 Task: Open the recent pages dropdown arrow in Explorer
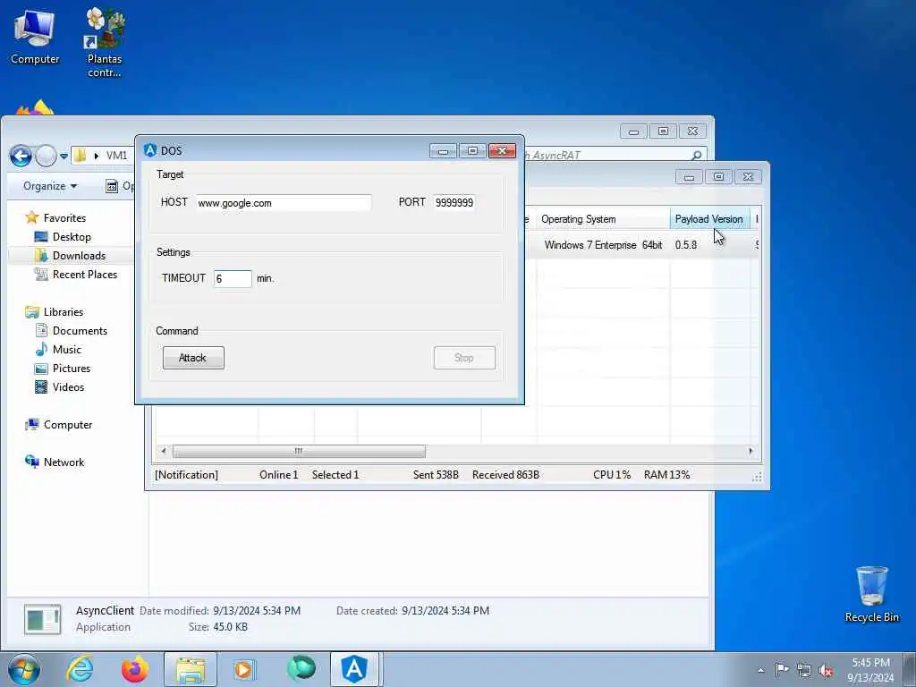[64, 156]
